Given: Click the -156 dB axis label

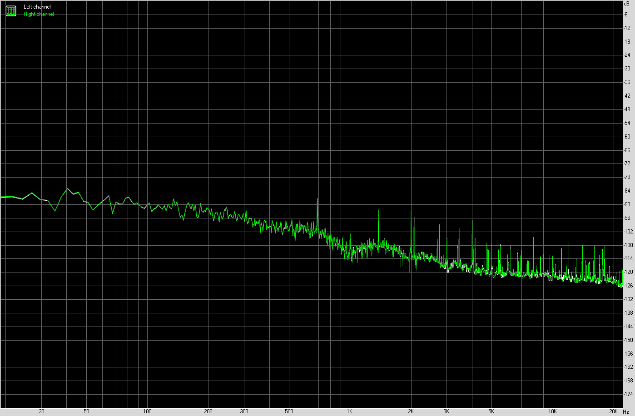Looking at the screenshot, I should (628, 353).
